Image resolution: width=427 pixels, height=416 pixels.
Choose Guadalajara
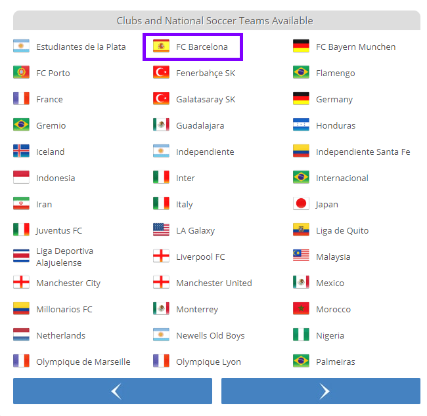[x=200, y=126]
